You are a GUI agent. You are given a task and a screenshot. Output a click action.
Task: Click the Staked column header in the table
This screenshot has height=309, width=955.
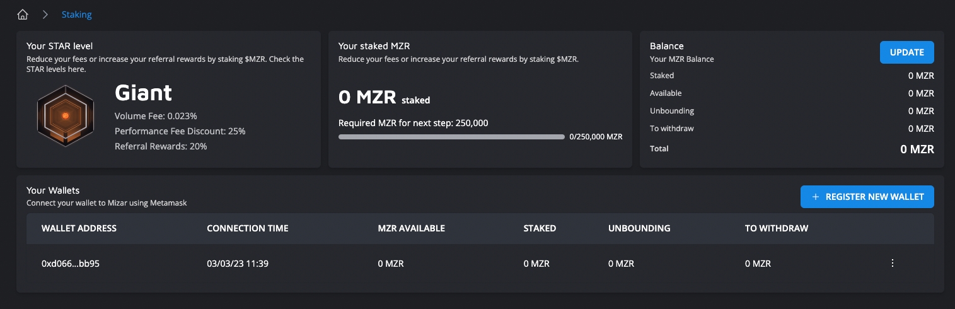click(x=540, y=228)
